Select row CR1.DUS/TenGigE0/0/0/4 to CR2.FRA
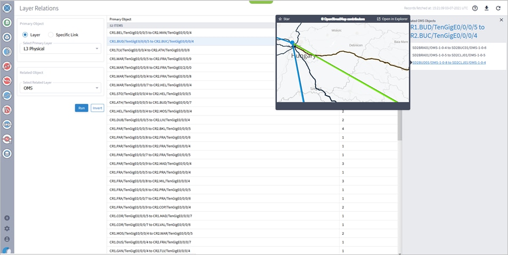This screenshot has width=508, height=255. pos(252,242)
